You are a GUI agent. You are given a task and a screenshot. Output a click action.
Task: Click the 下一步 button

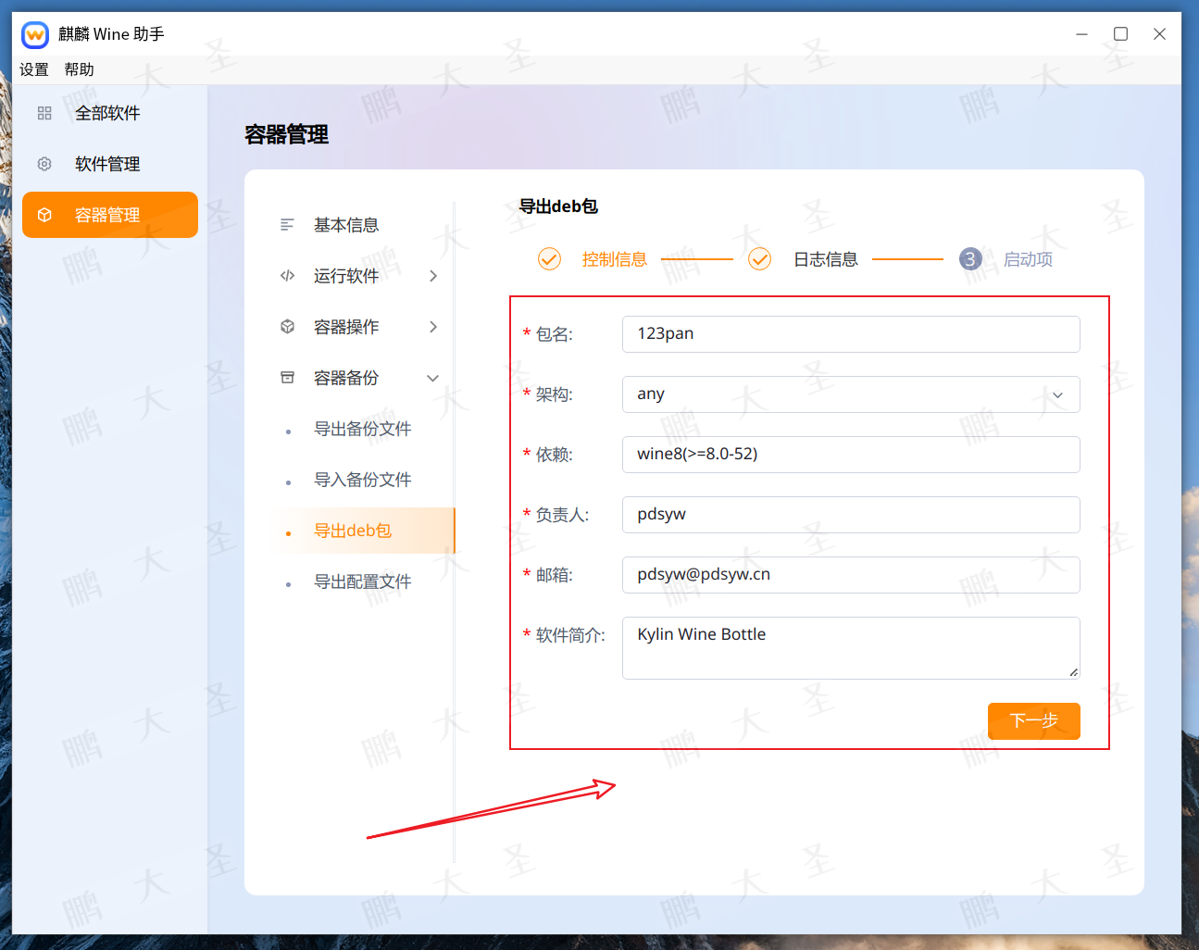coord(1034,721)
